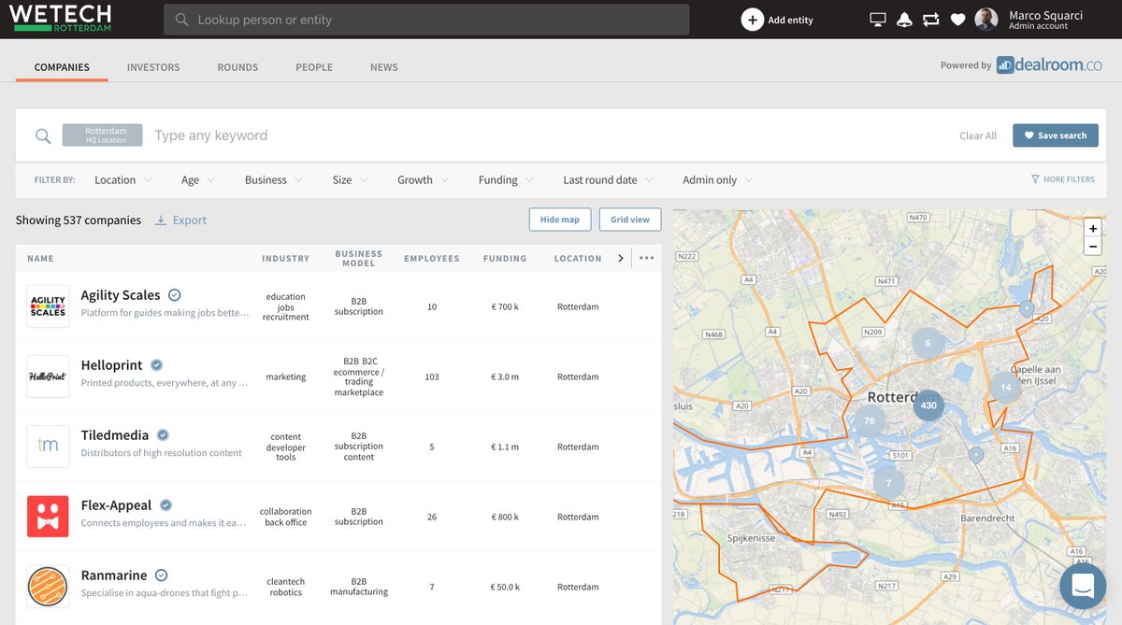Click the repeat arrows icon in header
1122x625 pixels.
click(931, 20)
